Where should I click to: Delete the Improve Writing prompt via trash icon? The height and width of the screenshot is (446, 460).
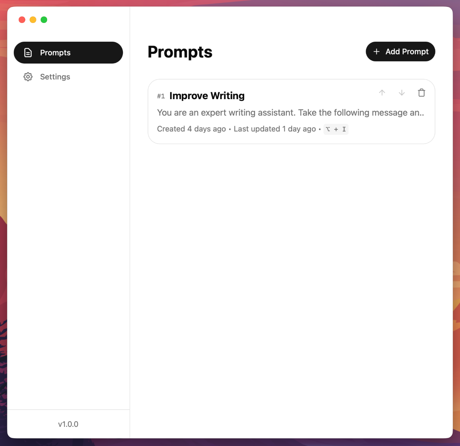click(x=422, y=93)
